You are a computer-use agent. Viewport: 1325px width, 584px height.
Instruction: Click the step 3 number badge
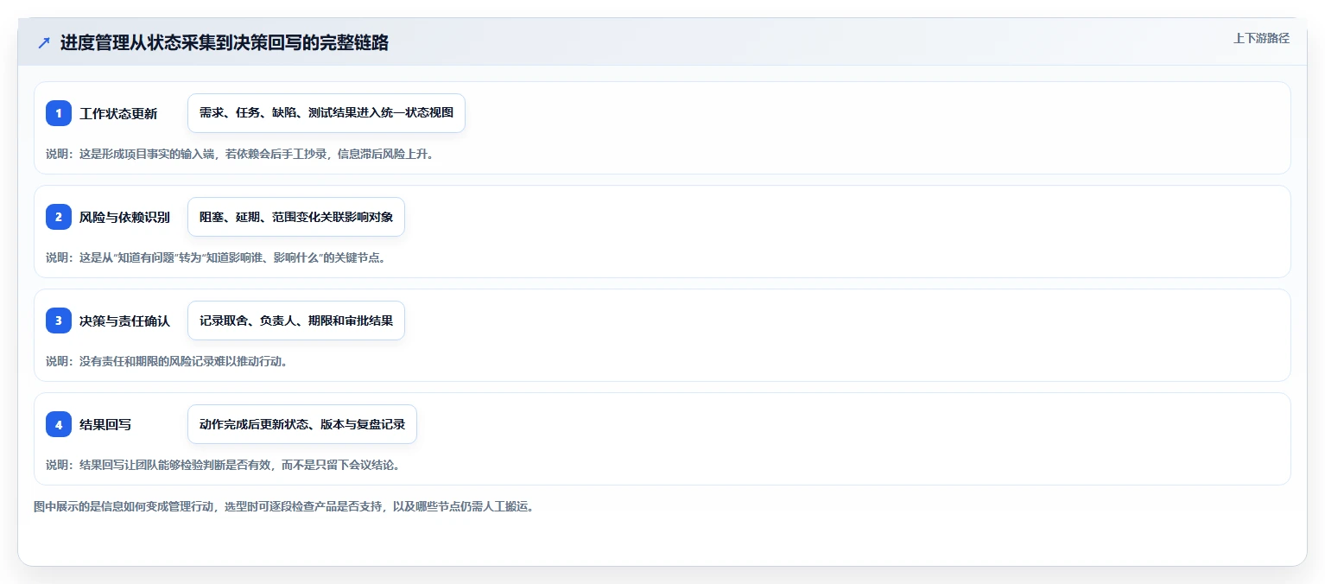coord(59,321)
